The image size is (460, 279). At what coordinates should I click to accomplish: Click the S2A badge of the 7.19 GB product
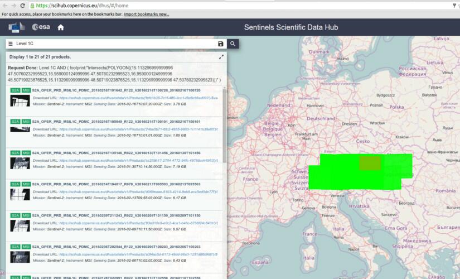tap(15, 153)
